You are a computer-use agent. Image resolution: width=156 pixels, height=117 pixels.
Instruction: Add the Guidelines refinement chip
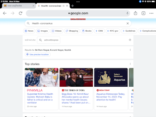[129, 31]
